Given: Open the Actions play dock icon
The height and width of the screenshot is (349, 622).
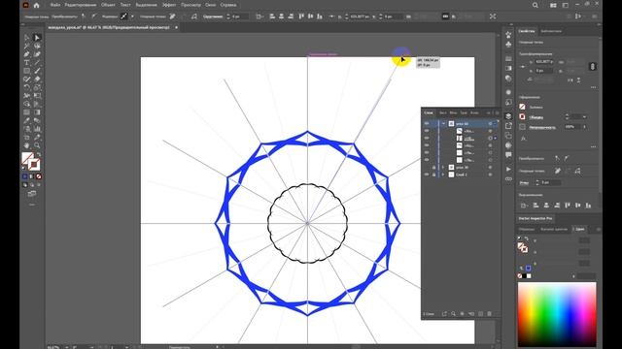Looking at the screenshot, I should [x=508, y=169].
